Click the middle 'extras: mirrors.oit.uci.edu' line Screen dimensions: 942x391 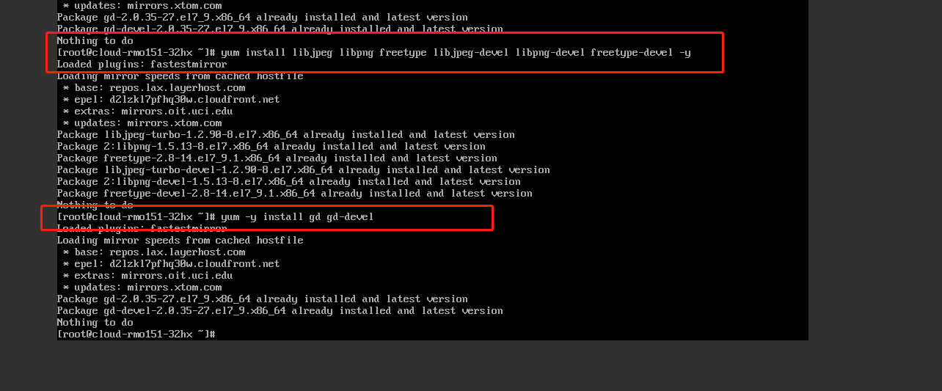pyautogui.click(x=148, y=112)
